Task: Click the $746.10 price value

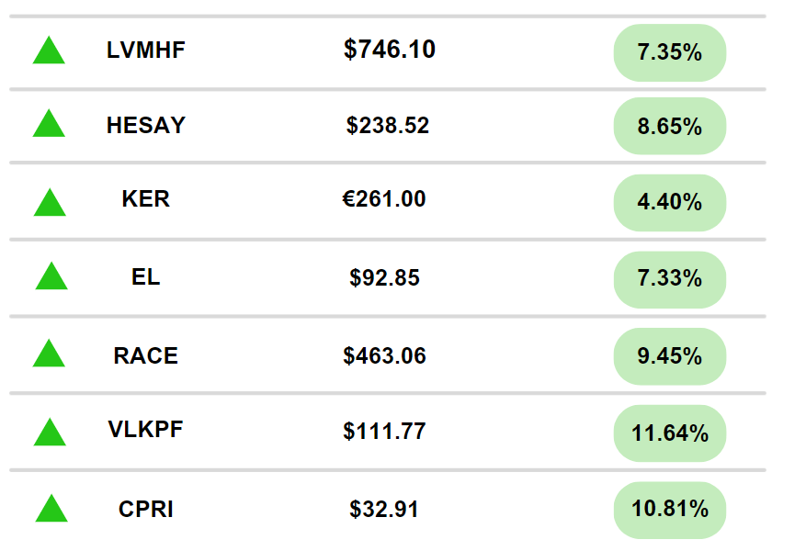Action: 390,50
